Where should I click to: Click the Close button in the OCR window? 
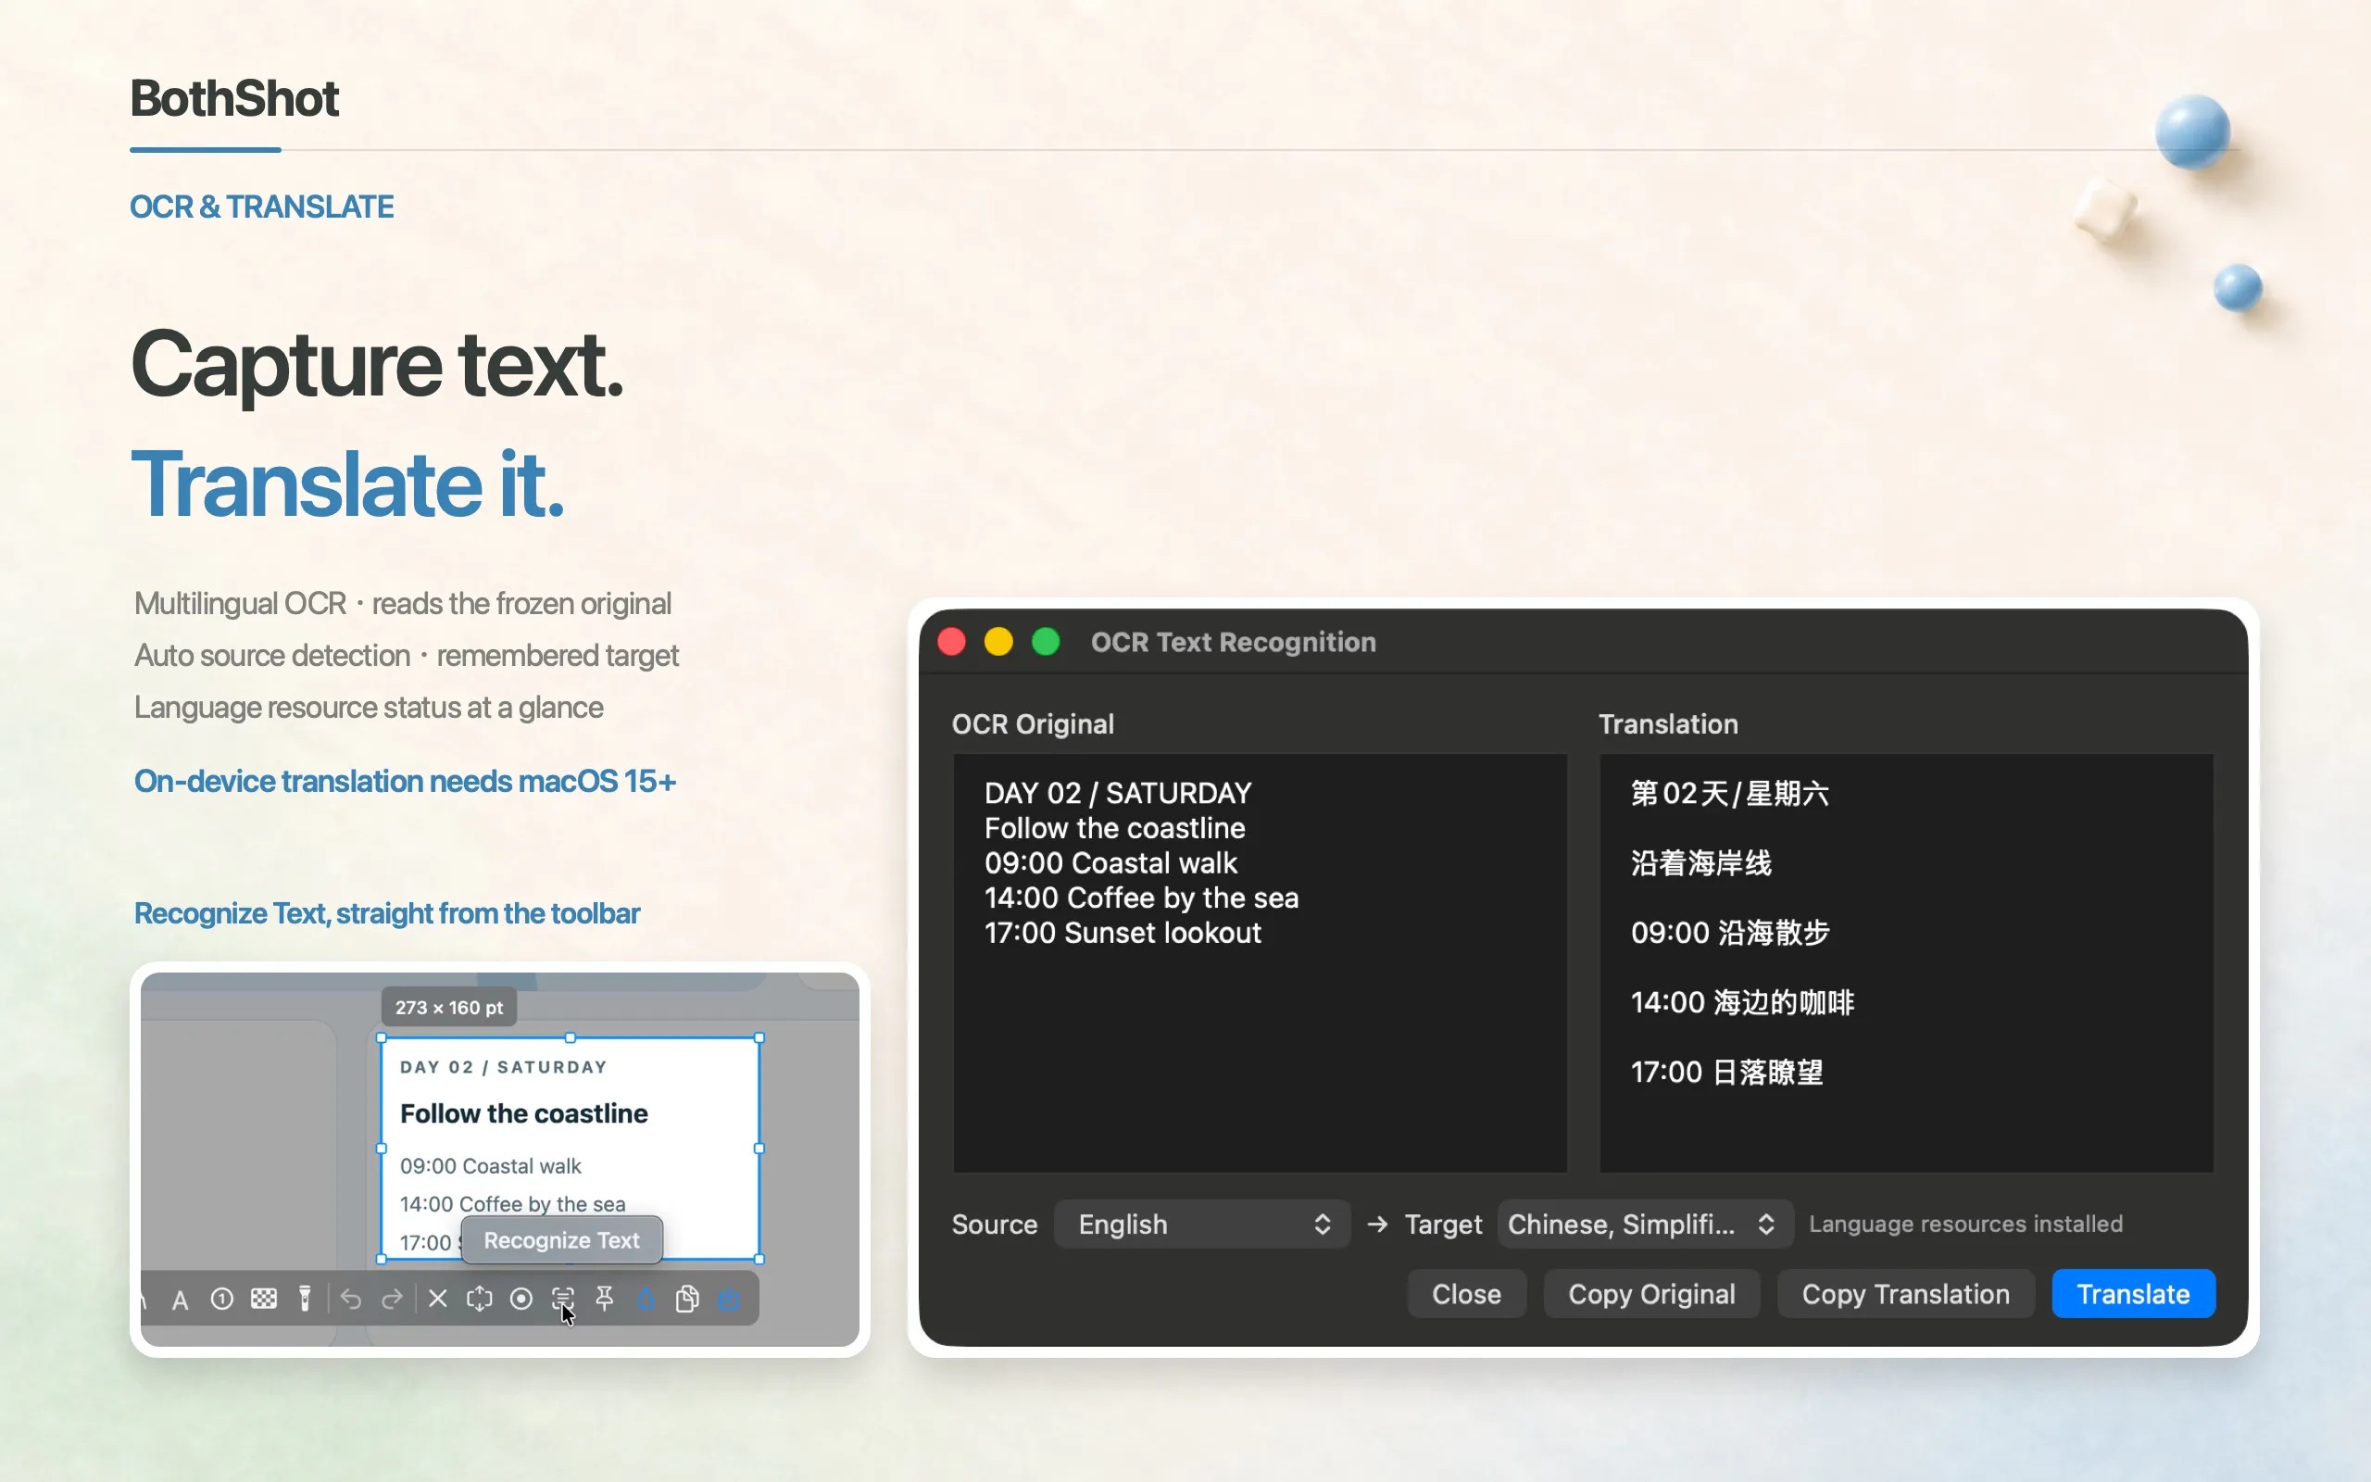tap(1467, 1294)
